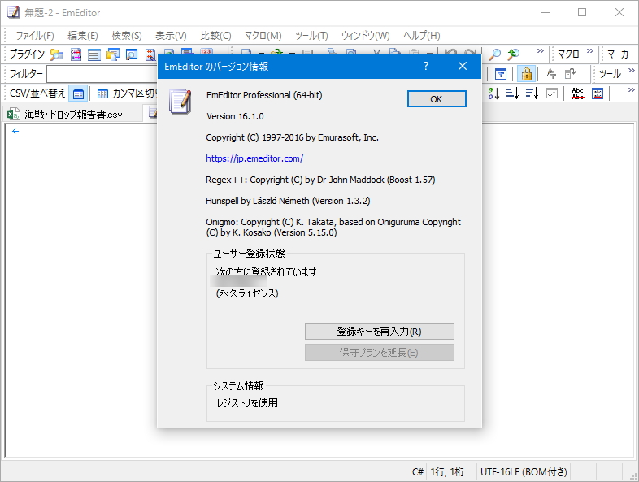The image size is (639, 482).
Task: Click the Find magnifier icon
Action: (x=495, y=54)
